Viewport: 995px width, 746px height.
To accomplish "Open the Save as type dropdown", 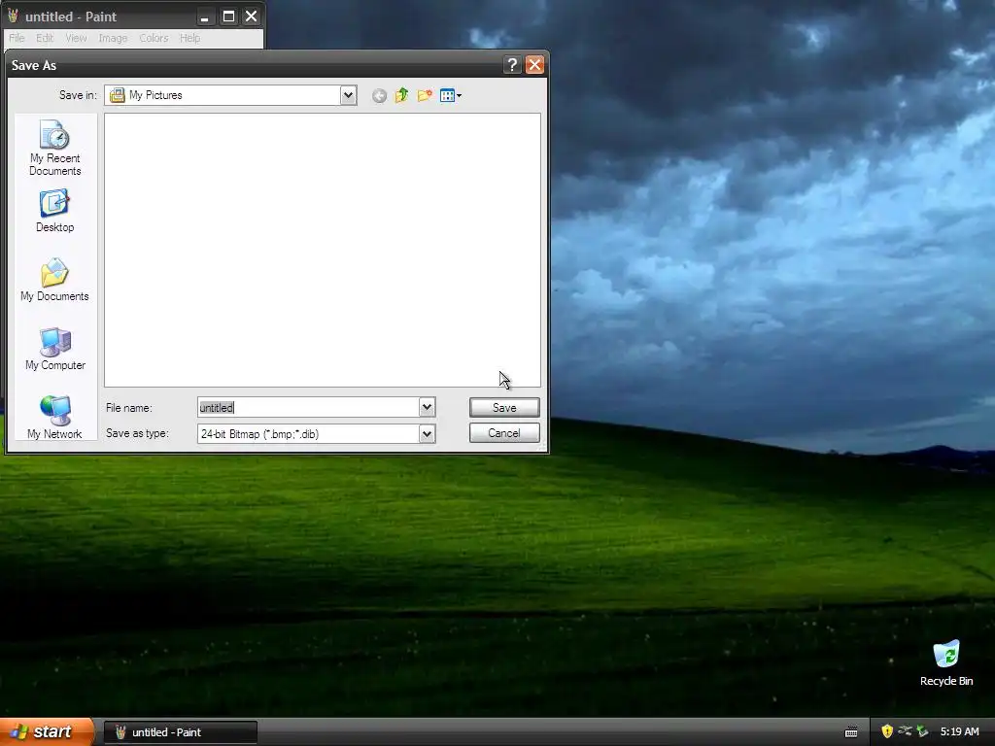I will [428, 434].
